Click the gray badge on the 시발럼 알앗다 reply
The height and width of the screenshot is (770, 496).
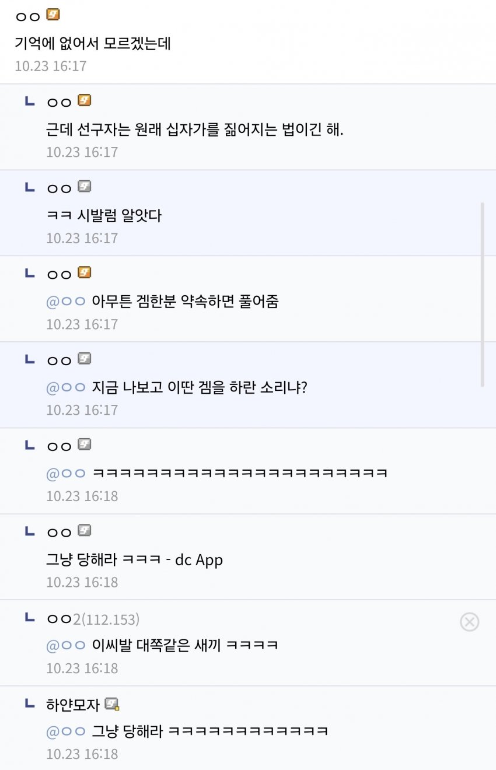point(85,187)
